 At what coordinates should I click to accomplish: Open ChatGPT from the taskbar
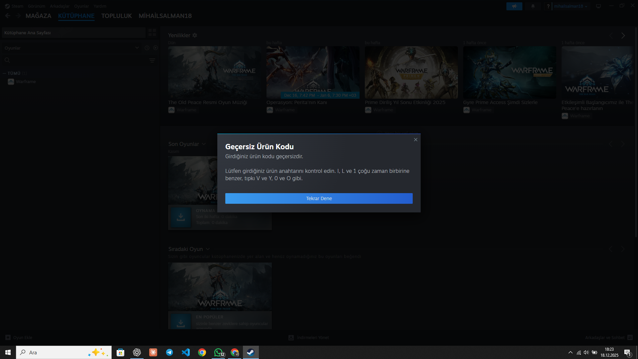coord(137,352)
